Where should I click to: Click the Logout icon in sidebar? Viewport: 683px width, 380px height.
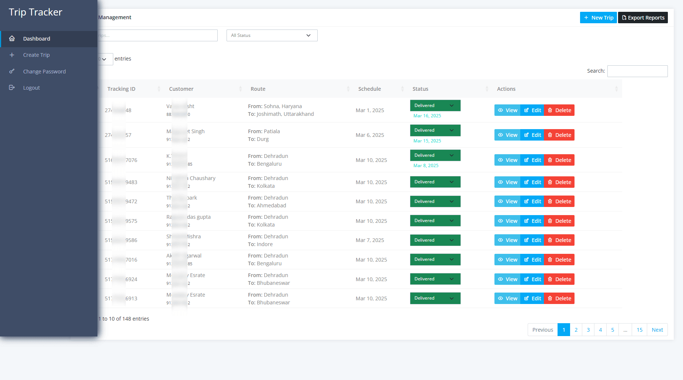(x=12, y=88)
